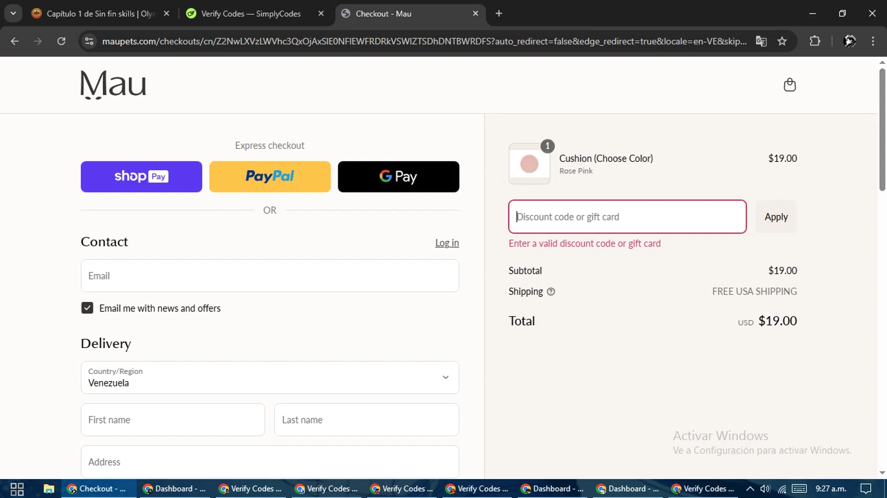Click the scrollbar down arrow
This screenshot has width=887, height=498.
[x=882, y=473]
